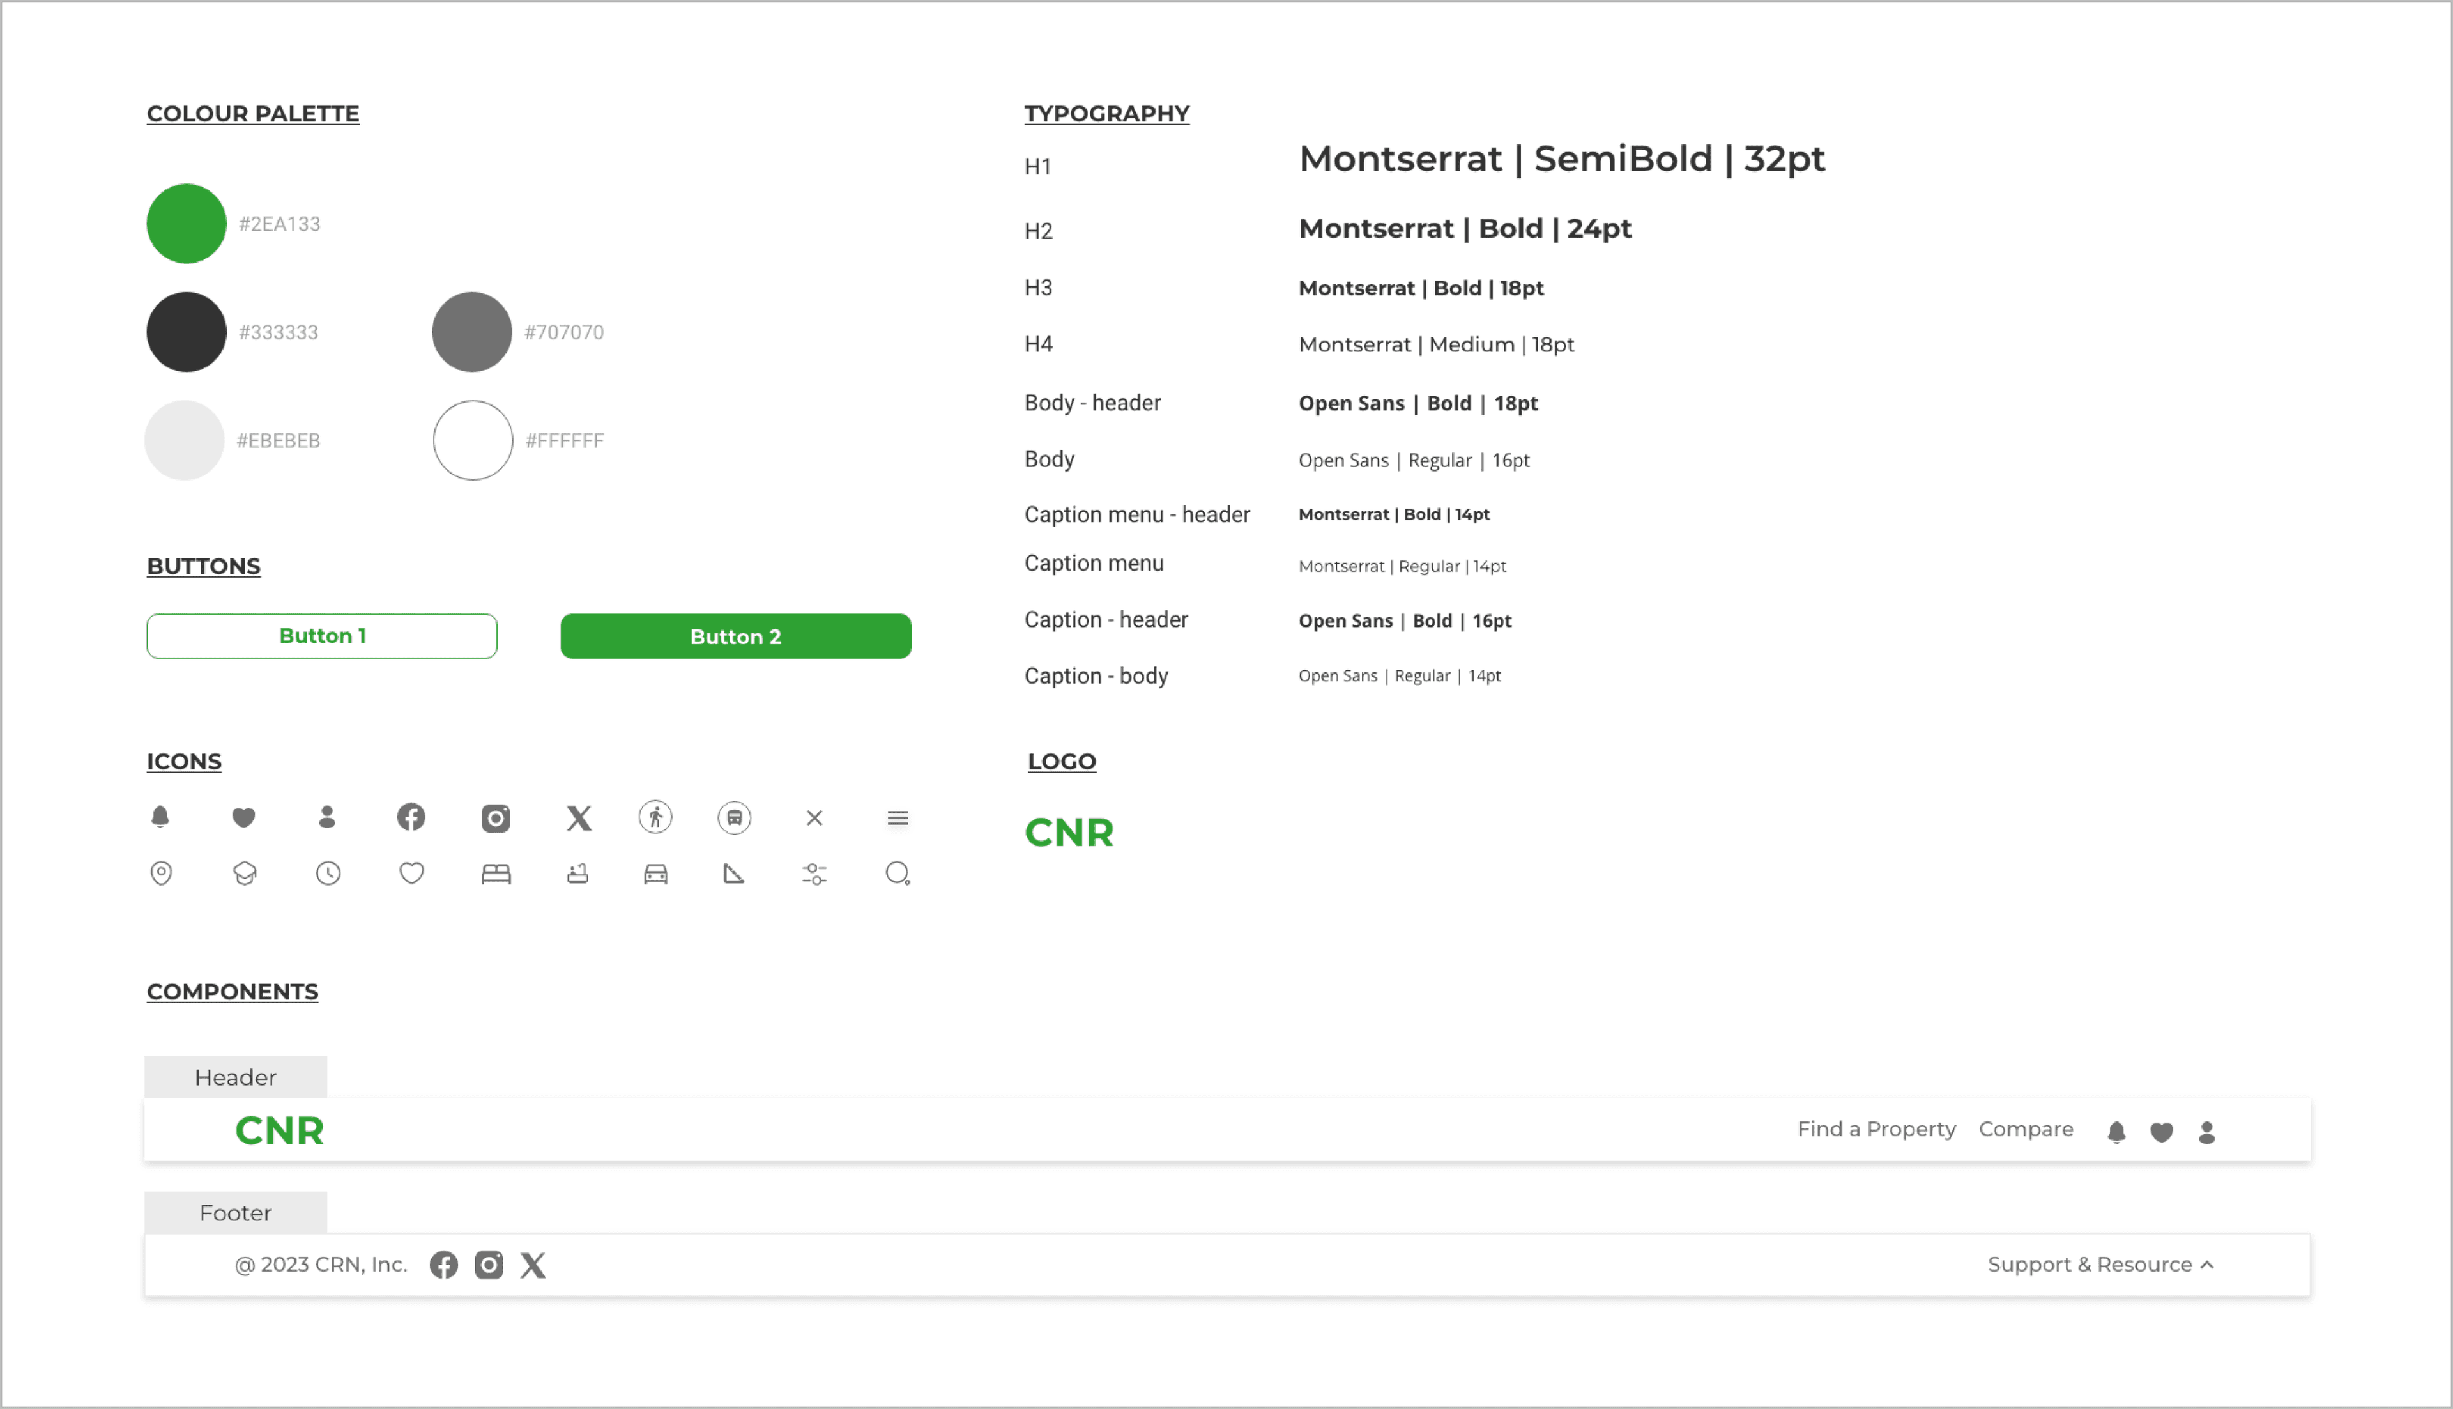Click the Instagram icon in the Footer component

pos(489,1266)
